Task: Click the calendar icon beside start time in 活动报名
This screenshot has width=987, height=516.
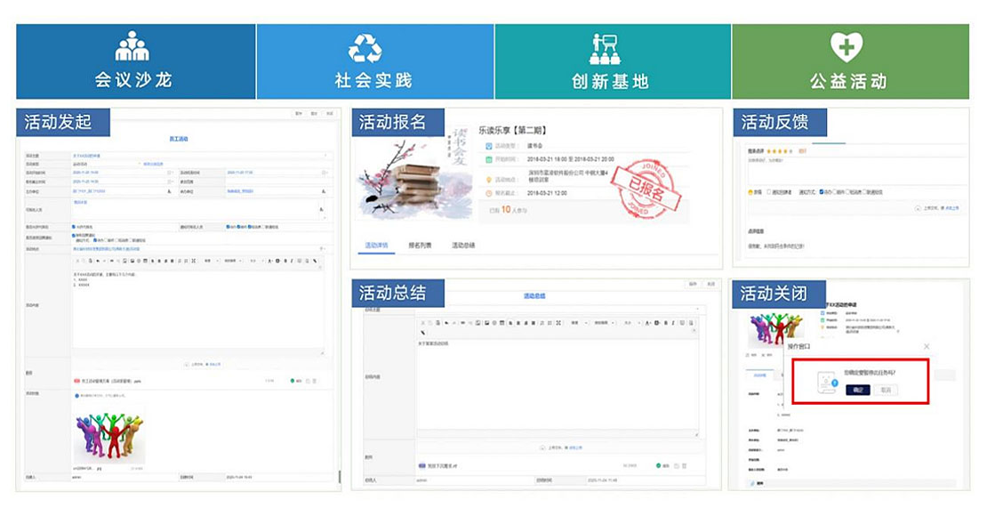Action: pyautogui.click(x=489, y=158)
